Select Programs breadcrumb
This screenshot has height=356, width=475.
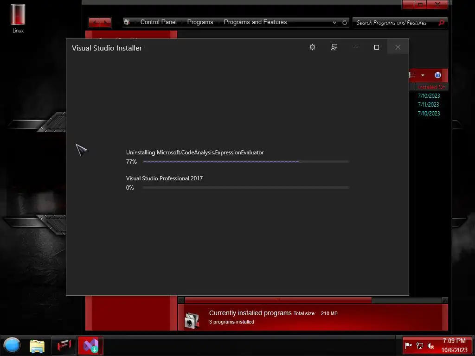(x=200, y=22)
